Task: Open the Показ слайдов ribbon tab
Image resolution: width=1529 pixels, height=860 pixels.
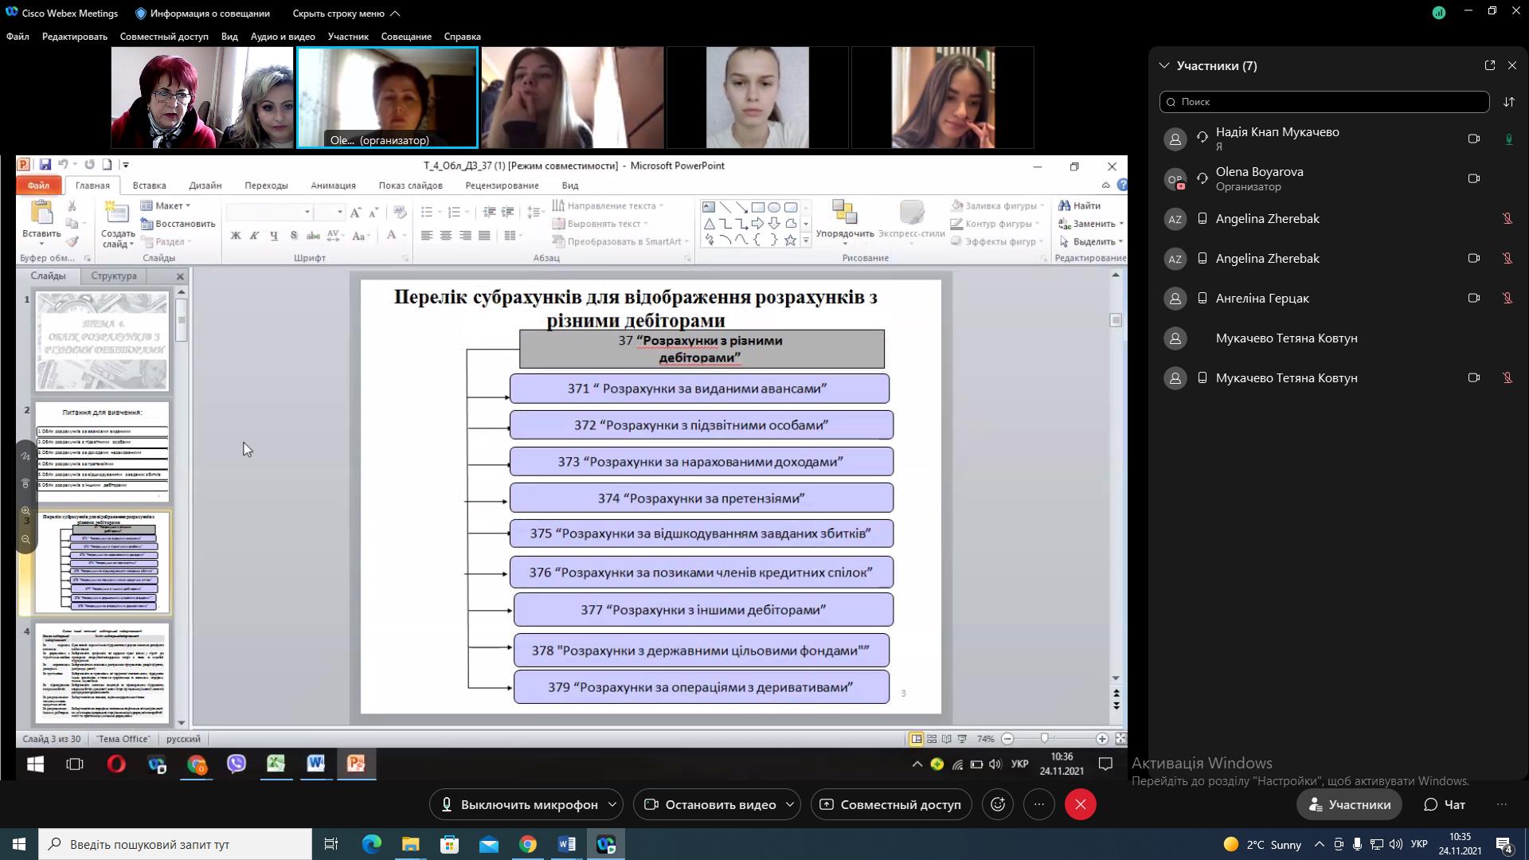Action: point(410,186)
